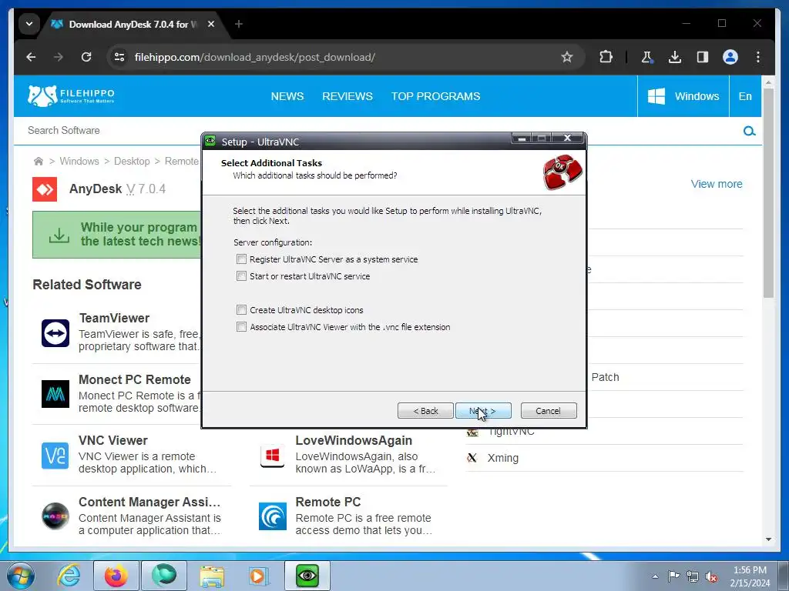
Task: Open TOP PROGRAMS in the site header
Action: click(x=436, y=96)
